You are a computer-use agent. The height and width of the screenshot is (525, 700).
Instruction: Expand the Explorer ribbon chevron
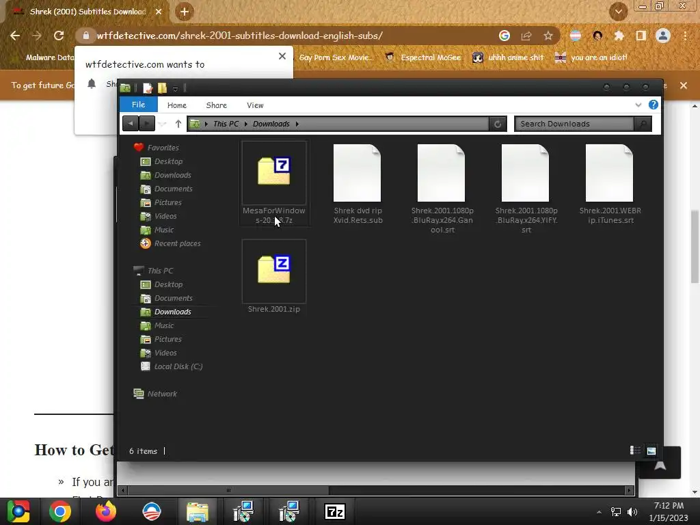(638, 105)
